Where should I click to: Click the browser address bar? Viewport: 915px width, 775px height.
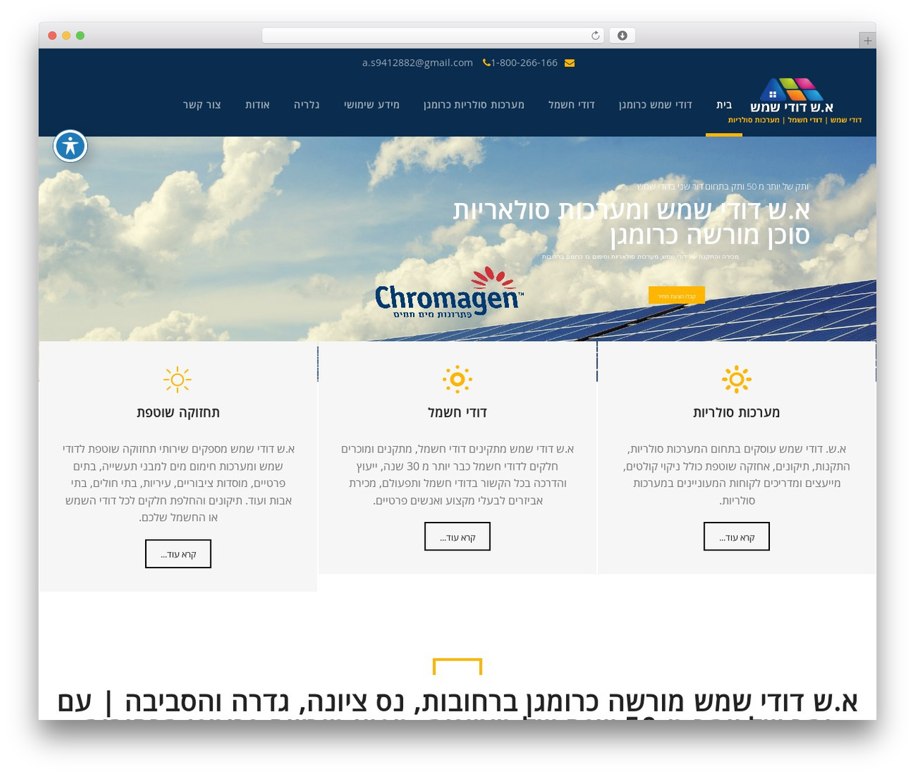(433, 36)
